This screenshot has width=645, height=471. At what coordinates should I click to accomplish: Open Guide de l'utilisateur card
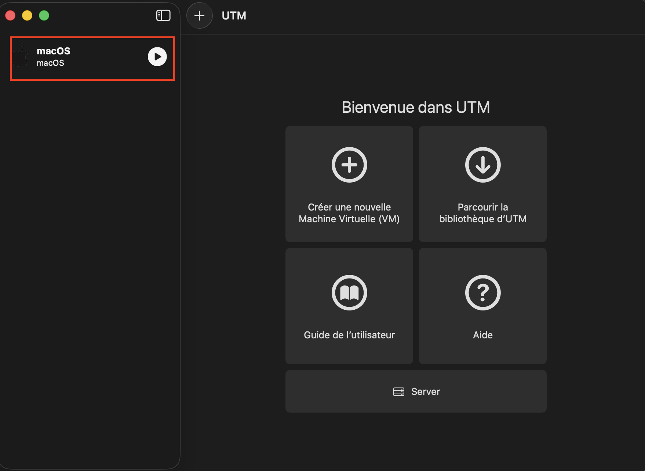point(349,306)
